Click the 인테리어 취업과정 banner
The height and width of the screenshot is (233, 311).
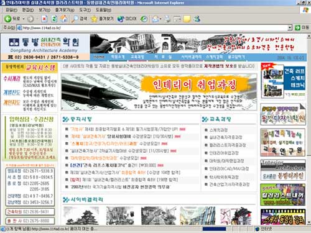[159, 92]
